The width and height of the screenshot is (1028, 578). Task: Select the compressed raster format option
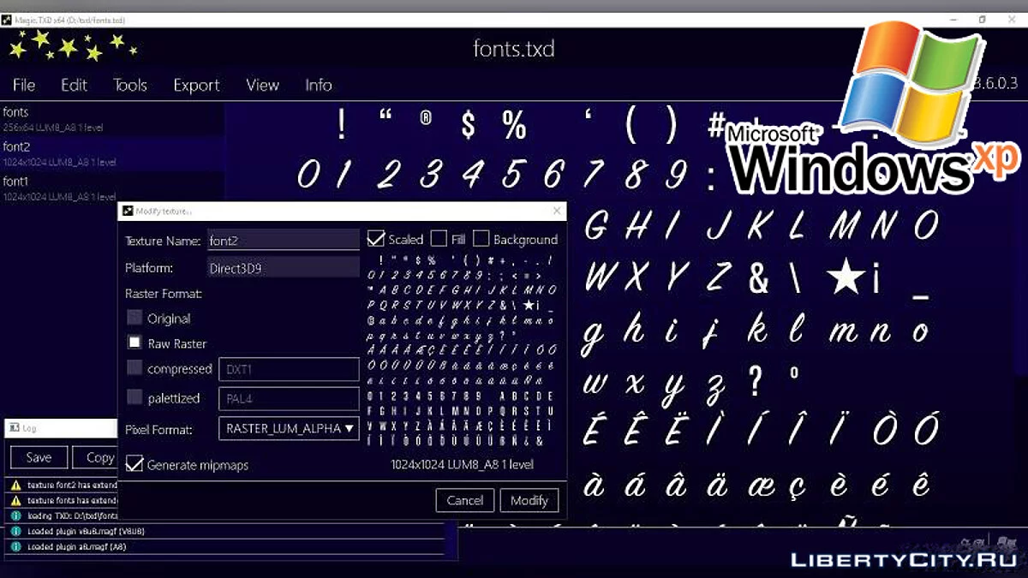point(134,368)
